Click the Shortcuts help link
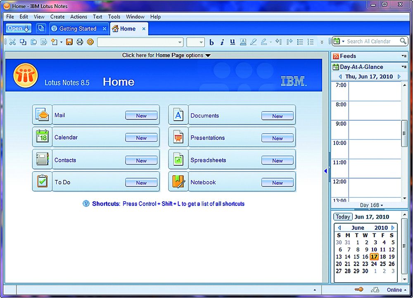Image resolution: width=413 pixels, height=298 pixels. [169, 204]
